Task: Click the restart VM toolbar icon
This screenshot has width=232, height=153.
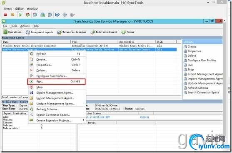Action: tap(27, 15)
